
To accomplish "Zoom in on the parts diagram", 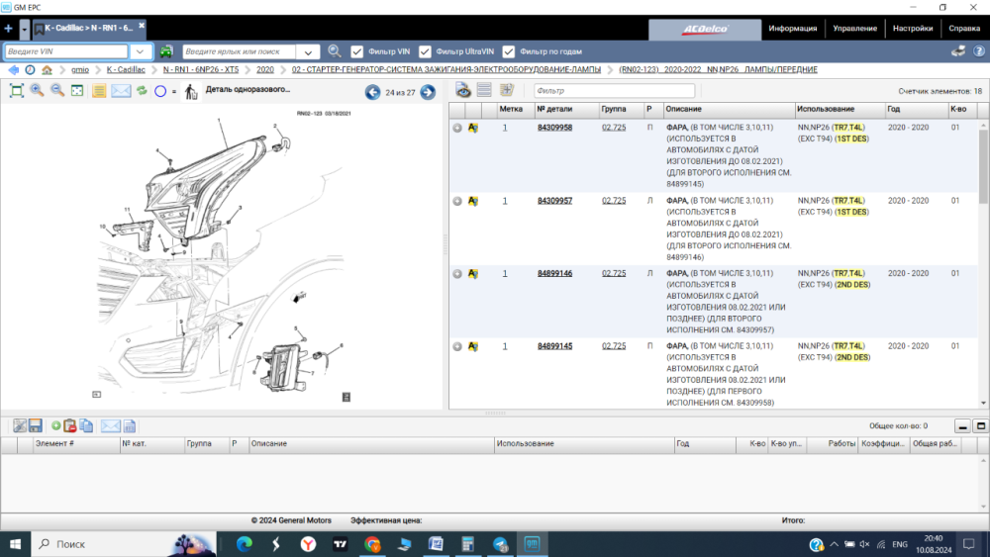I will coord(37,91).
